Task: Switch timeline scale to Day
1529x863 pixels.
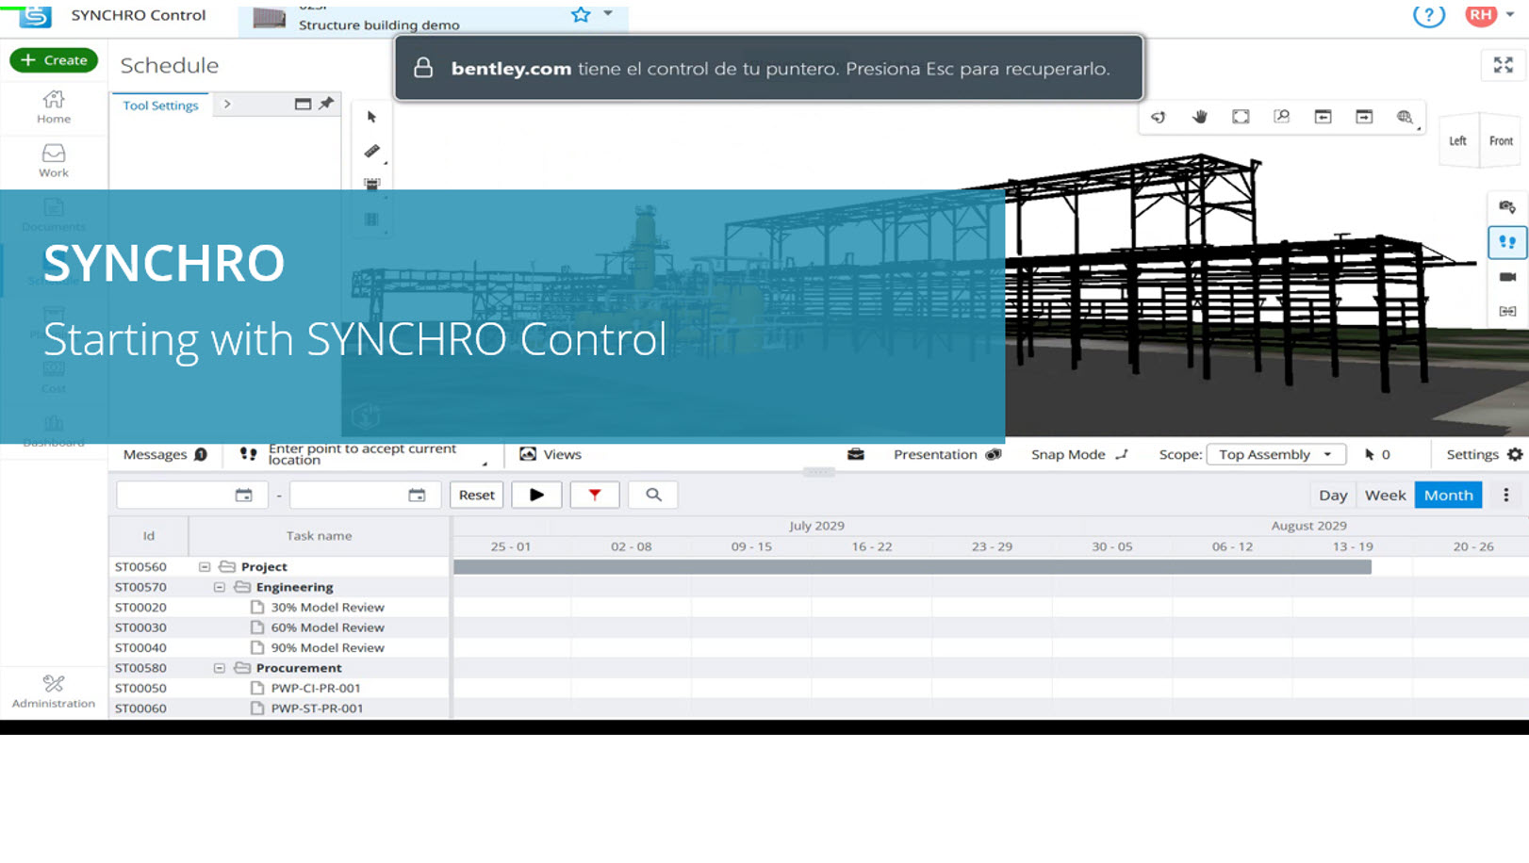Action: tap(1333, 495)
